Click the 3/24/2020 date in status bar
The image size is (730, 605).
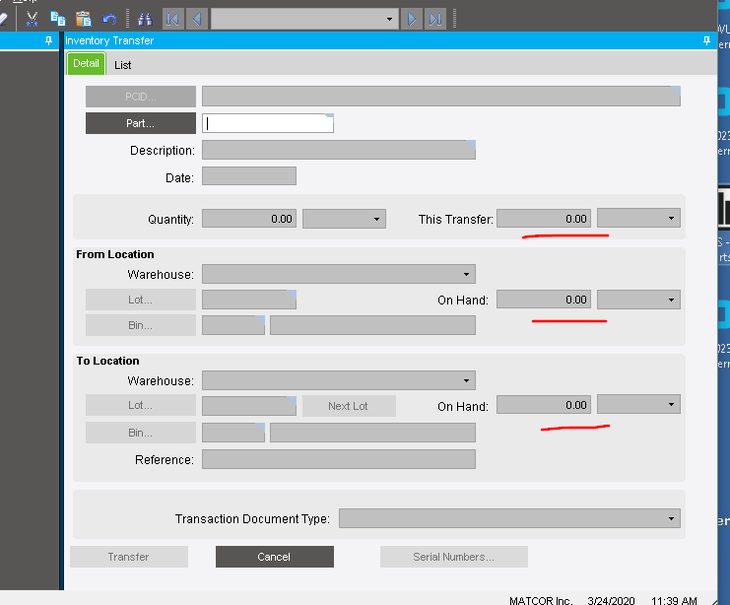611,601
